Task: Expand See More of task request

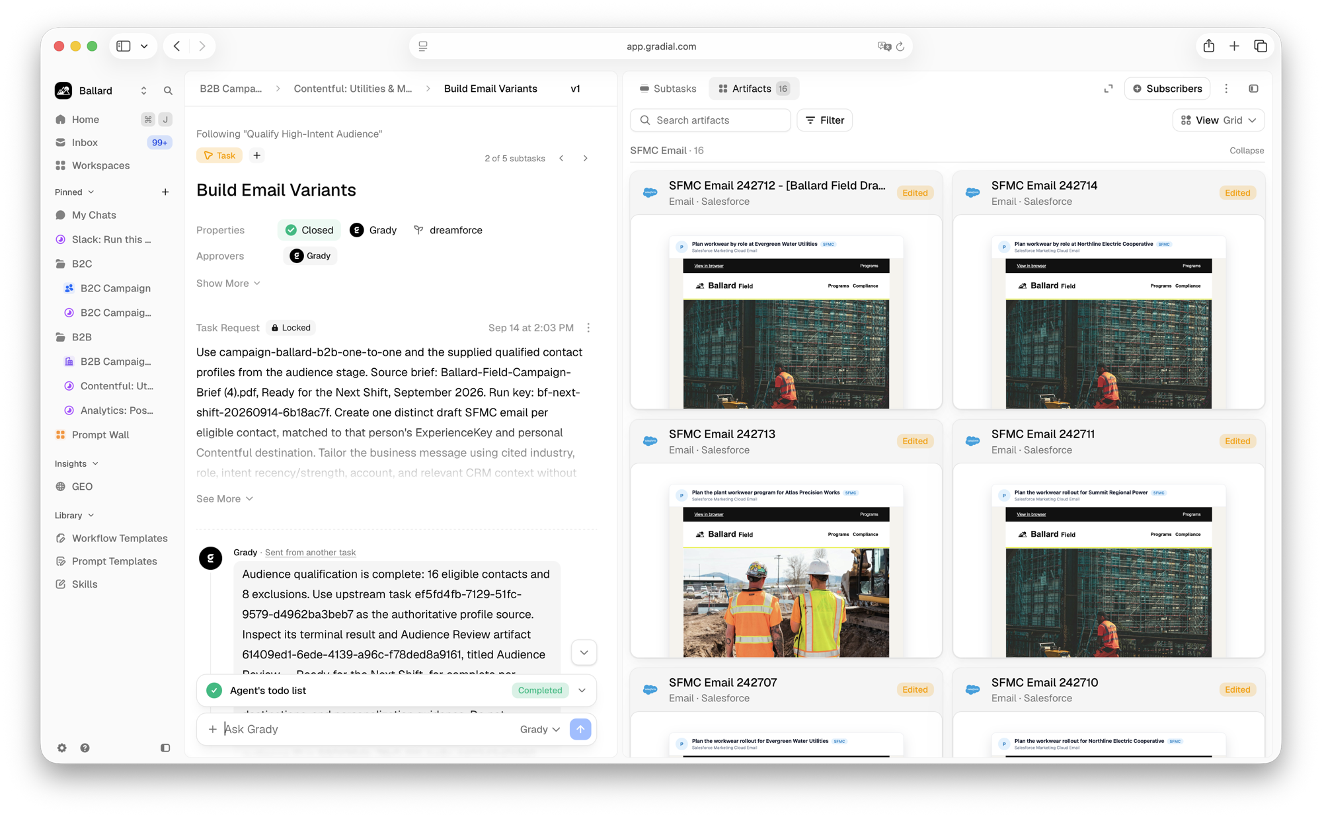Action: pyautogui.click(x=225, y=499)
